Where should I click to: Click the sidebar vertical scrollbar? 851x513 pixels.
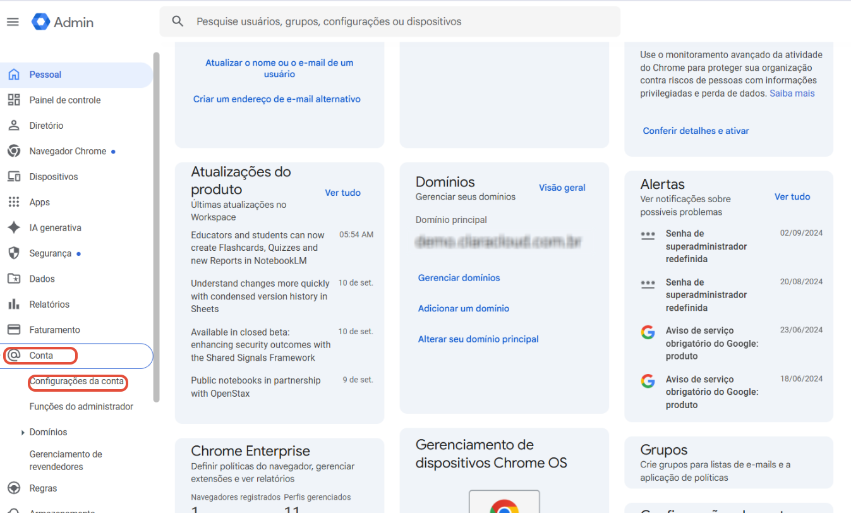[157, 227]
